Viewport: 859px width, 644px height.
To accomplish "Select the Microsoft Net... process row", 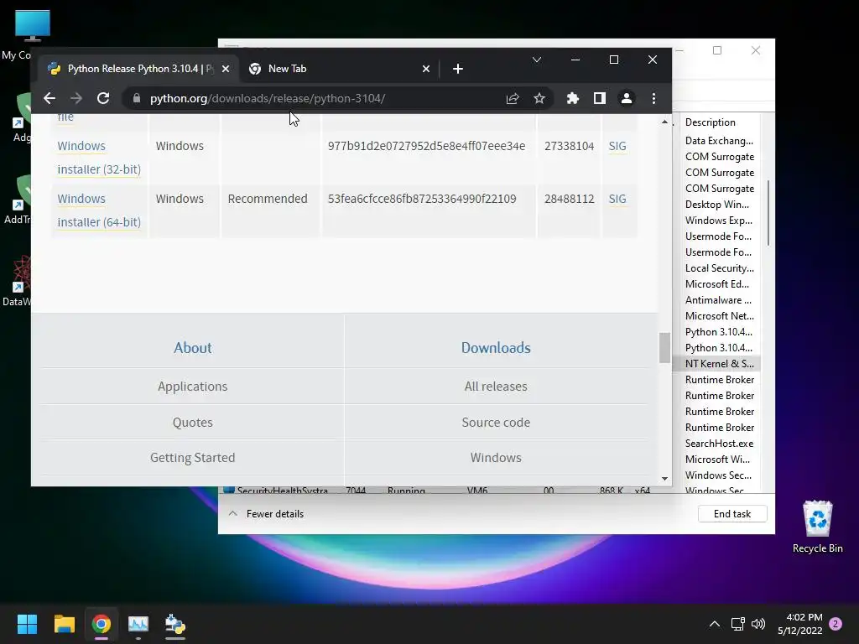I will (719, 315).
